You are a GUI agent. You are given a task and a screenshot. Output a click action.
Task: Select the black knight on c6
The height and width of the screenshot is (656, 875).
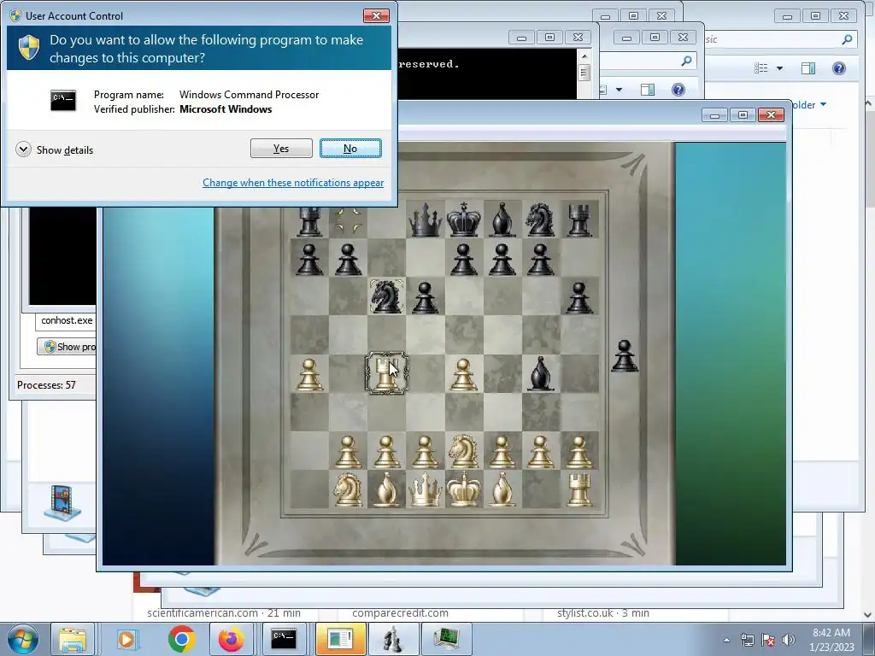[386, 296]
